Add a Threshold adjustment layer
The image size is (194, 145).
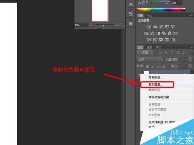161,40
